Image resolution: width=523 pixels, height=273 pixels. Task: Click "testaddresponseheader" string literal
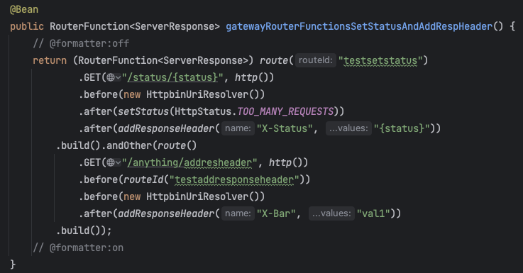point(234,179)
